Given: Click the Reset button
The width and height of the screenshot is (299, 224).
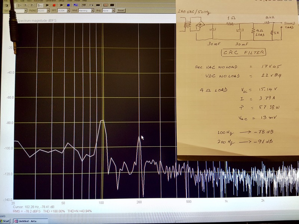Looking at the screenshot, I should tap(121, 11).
